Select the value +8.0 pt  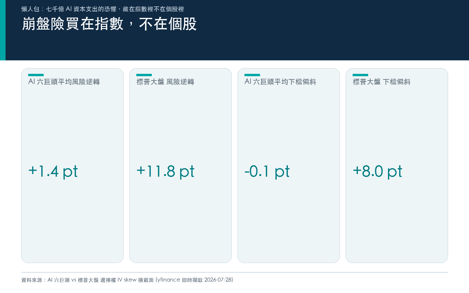pyautogui.click(x=378, y=171)
